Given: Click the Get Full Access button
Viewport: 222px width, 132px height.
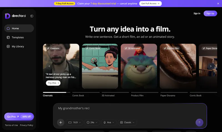Looking at the screenshot, I should 150,4.
